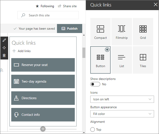The height and width of the screenshot is (134, 159).
Task: Click the Following star icon
Action: coord(37,6)
